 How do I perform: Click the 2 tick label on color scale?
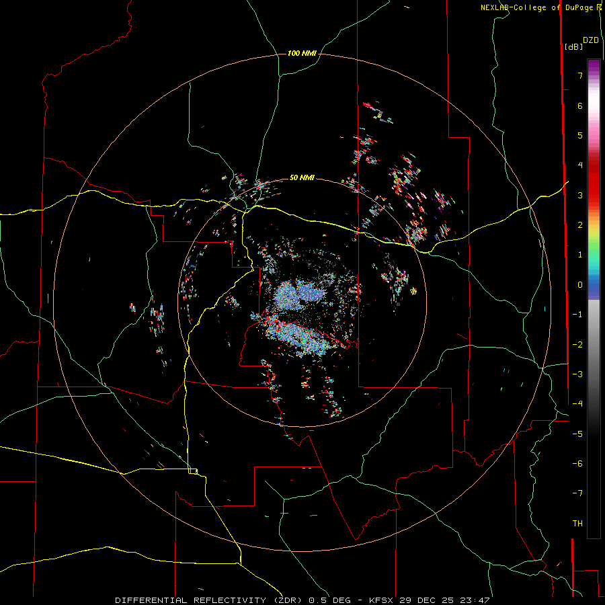click(580, 225)
